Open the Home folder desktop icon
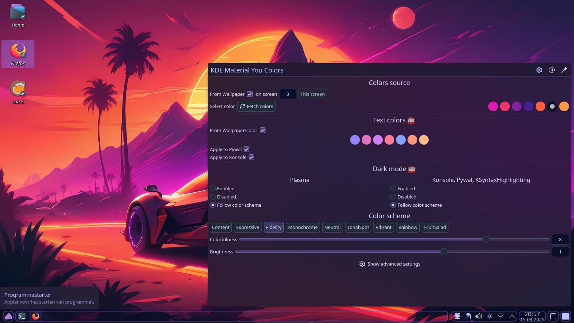The width and height of the screenshot is (574, 323). (x=18, y=16)
